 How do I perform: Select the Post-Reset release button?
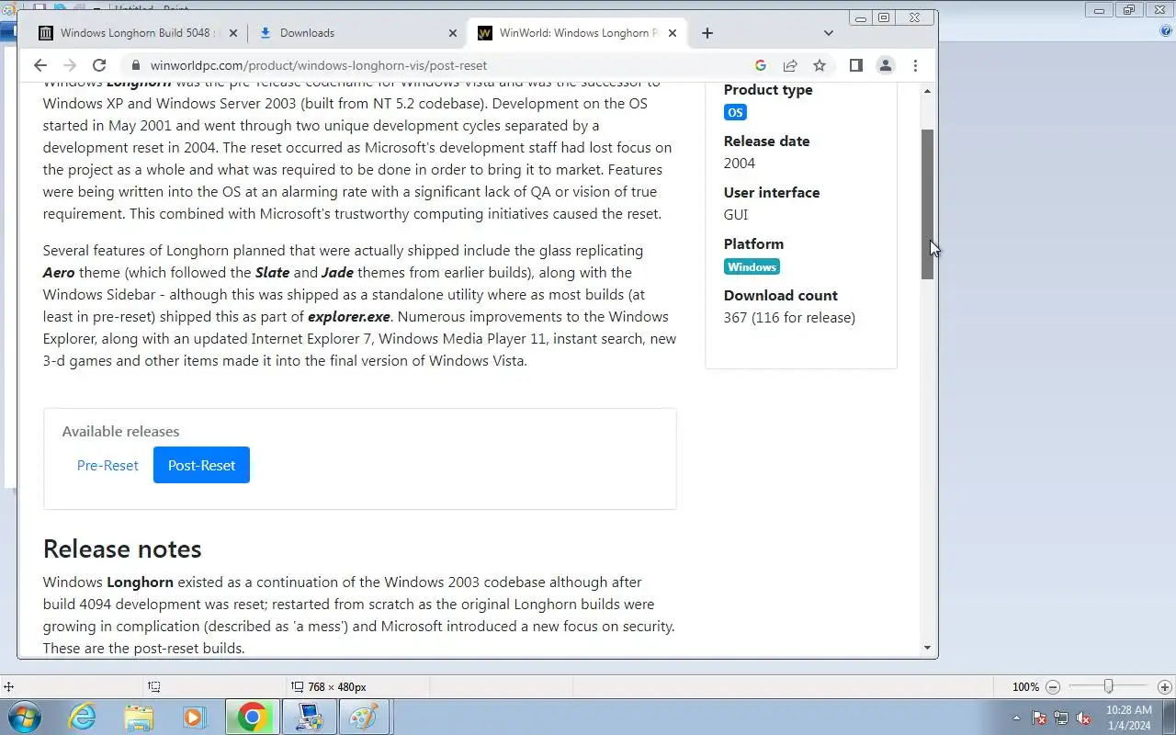pyautogui.click(x=201, y=465)
